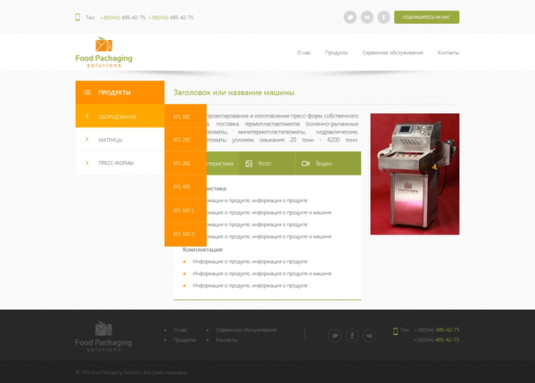
Task: Open the ПРЕСС-ФОРМЫ sidebar category
Action: pyautogui.click(x=119, y=163)
